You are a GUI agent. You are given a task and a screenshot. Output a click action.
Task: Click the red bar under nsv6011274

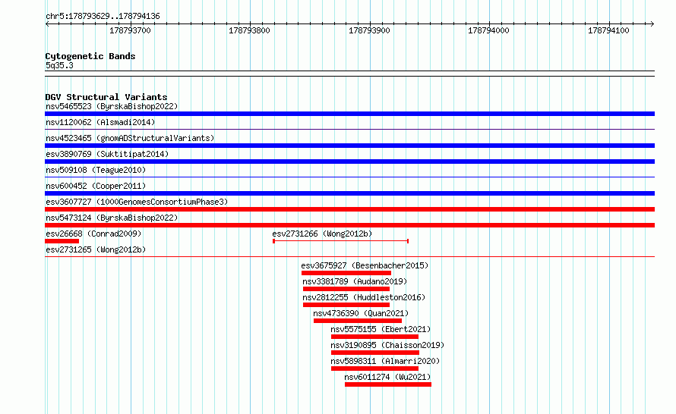[x=388, y=384]
